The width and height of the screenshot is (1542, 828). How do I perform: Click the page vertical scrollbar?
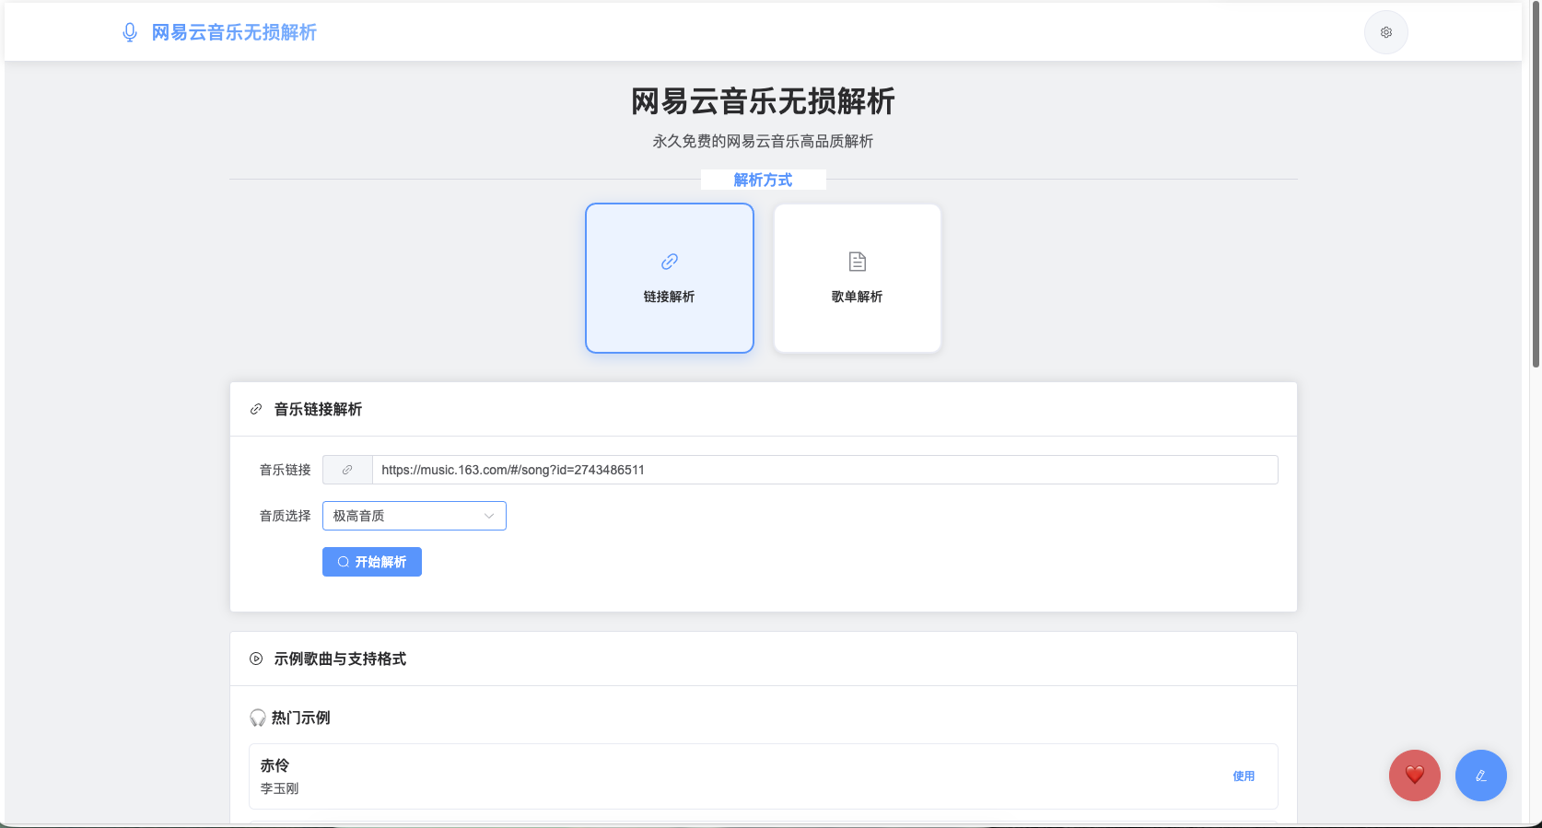(x=1536, y=184)
